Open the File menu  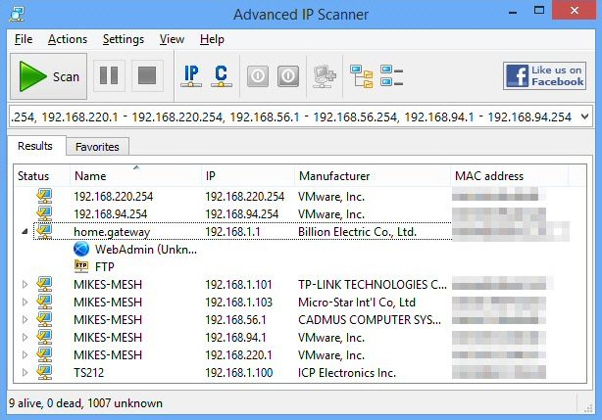[24, 39]
